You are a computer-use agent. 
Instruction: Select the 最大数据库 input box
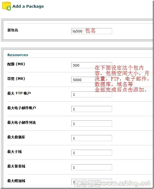point(92,138)
